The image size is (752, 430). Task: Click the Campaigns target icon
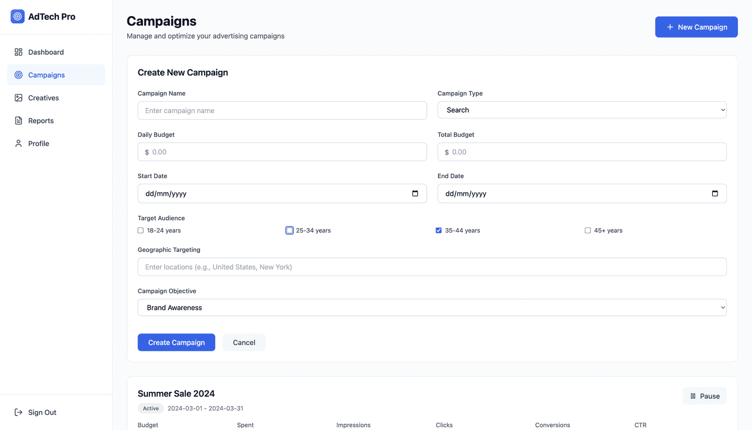17,75
